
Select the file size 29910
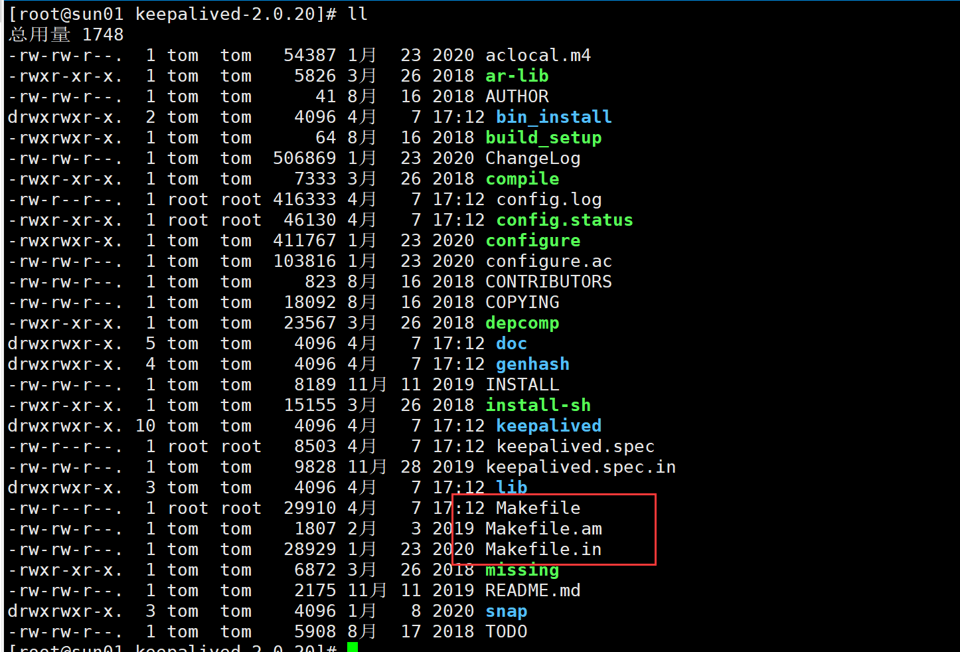[x=310, y=508]
